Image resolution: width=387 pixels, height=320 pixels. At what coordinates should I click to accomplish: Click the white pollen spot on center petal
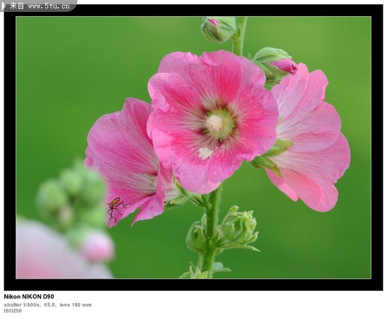coord(205,153)
